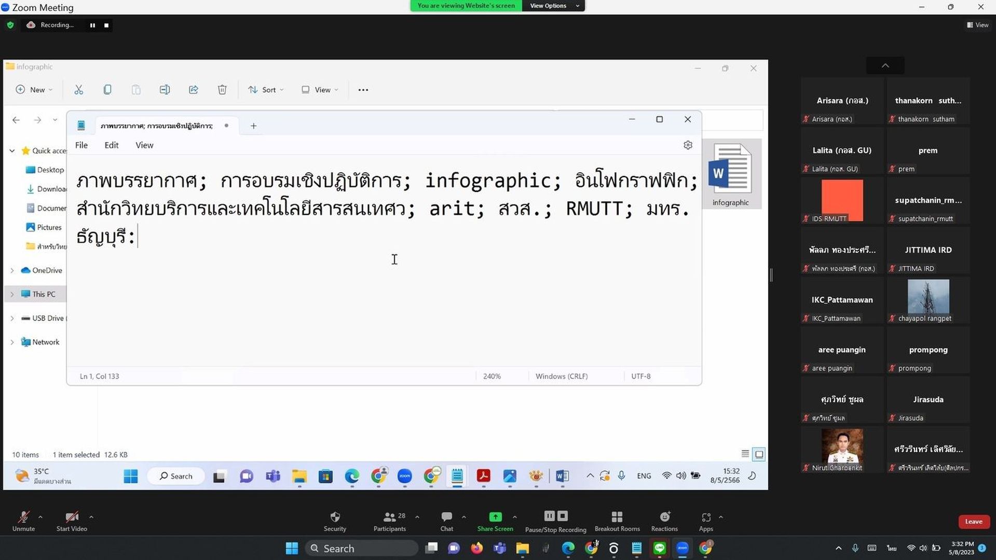Unmute the microphone
996x560 pixels.
(23, 521)
